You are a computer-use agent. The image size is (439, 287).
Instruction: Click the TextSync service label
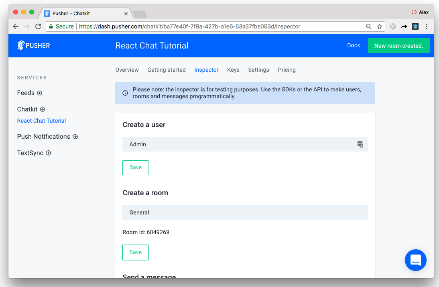pyautogui.click(x=30, y=153)
